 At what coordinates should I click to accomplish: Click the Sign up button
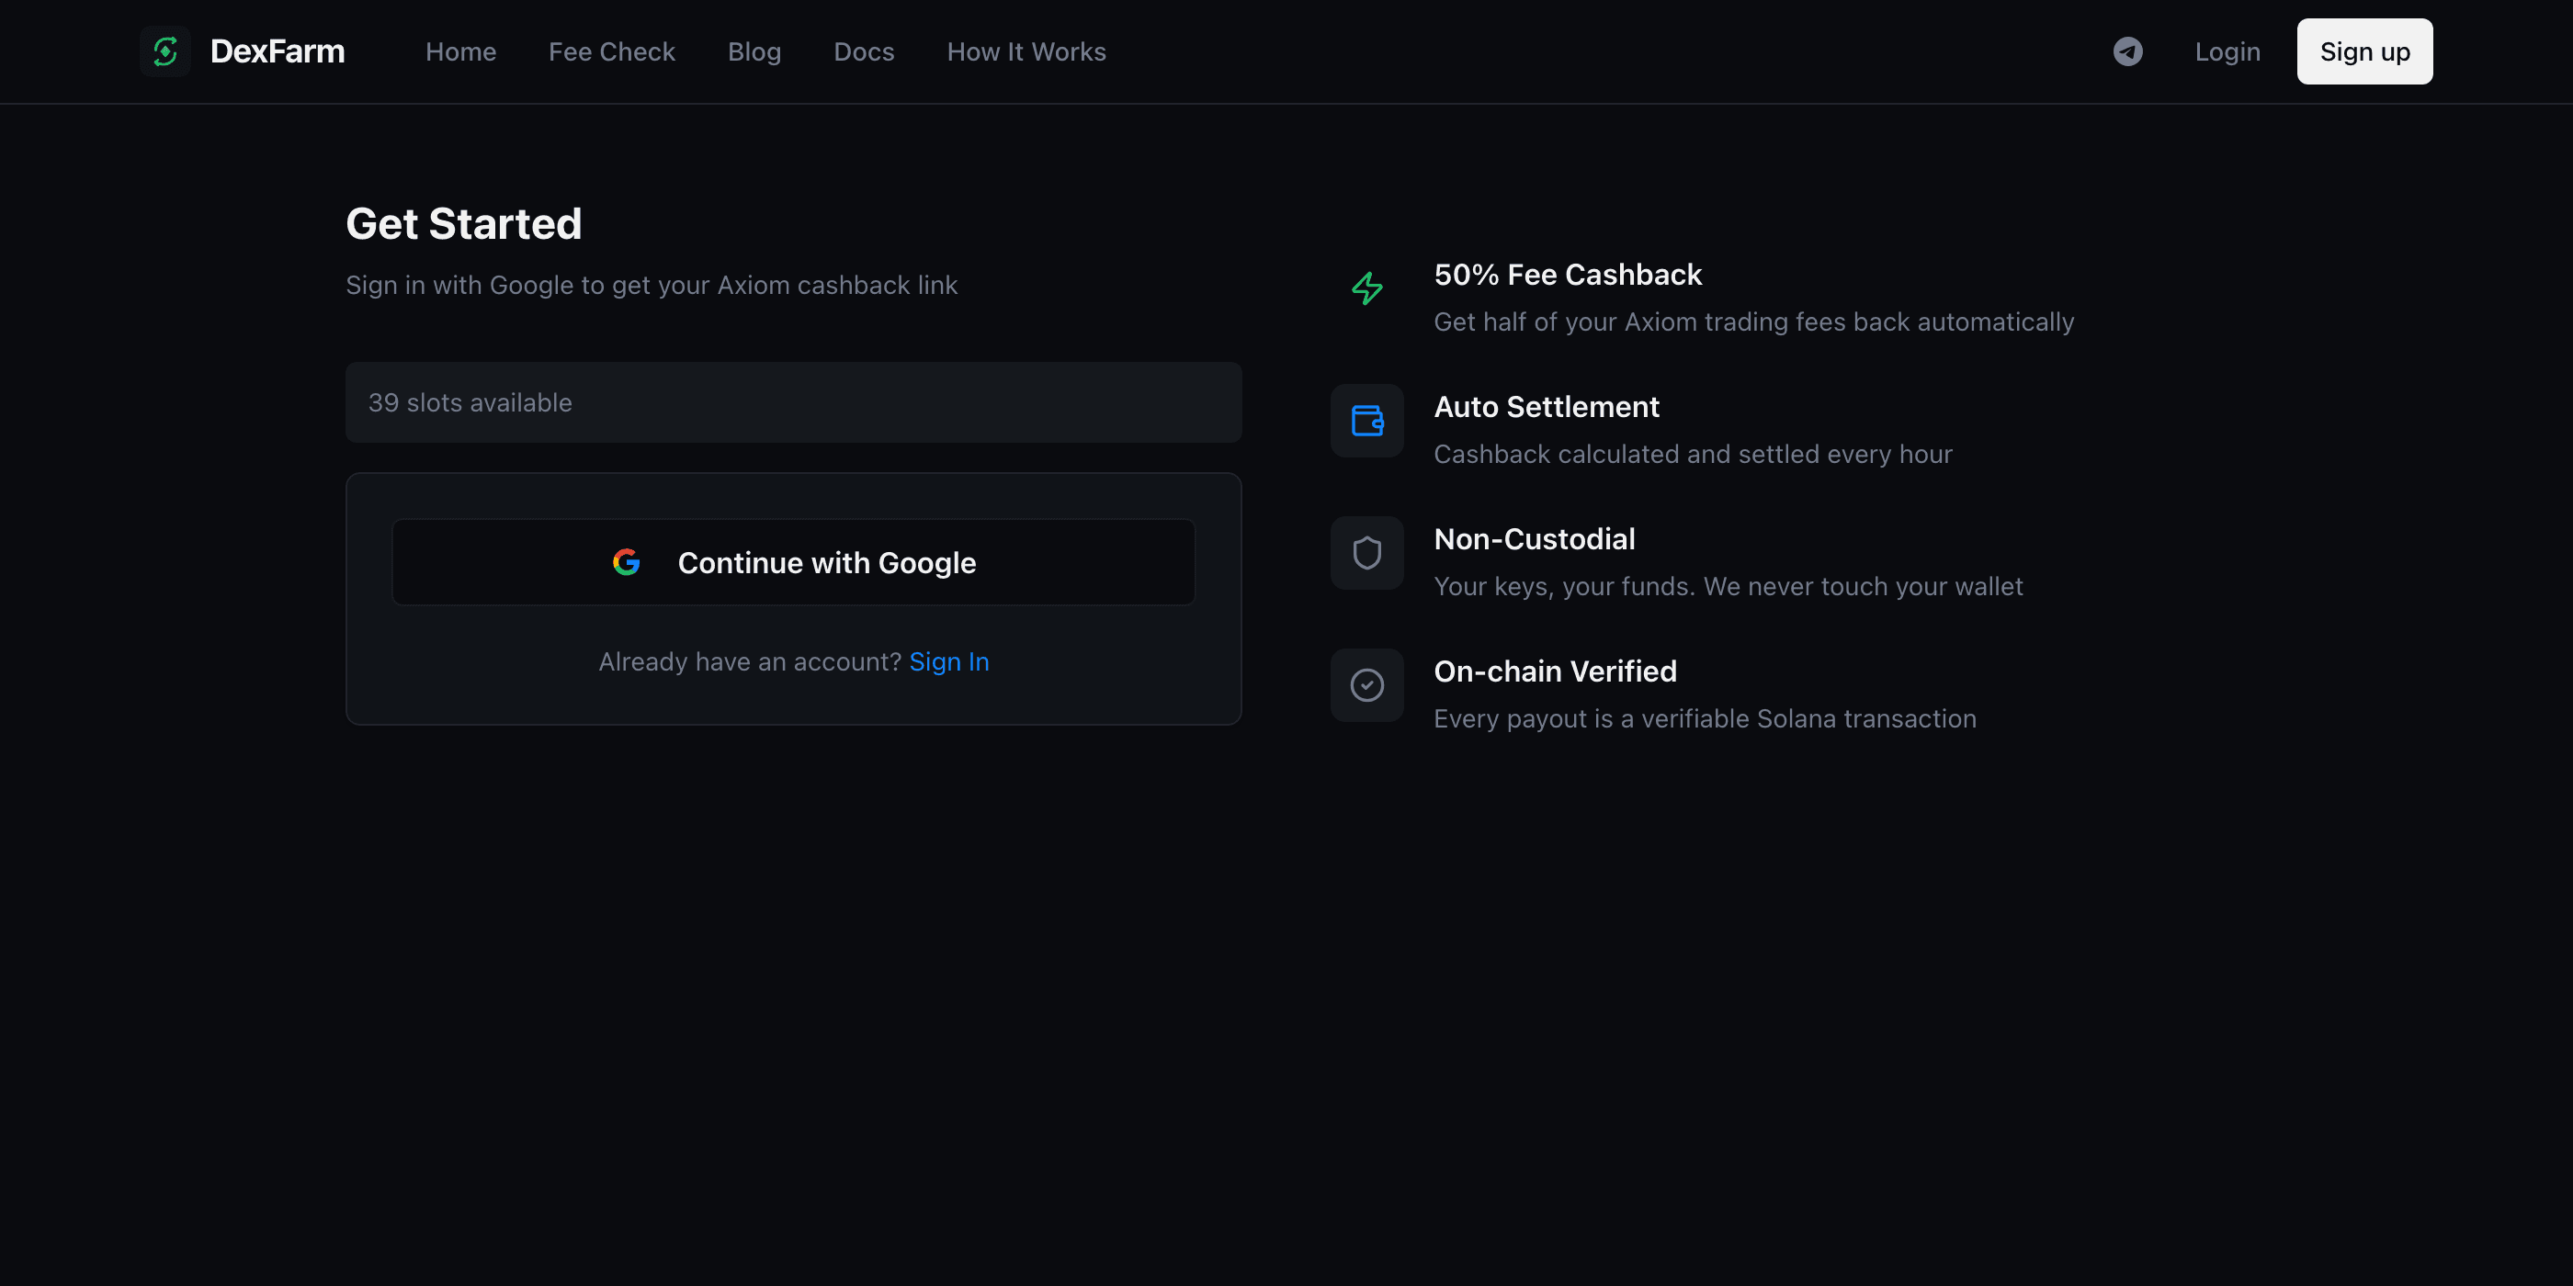[2364, 51]
